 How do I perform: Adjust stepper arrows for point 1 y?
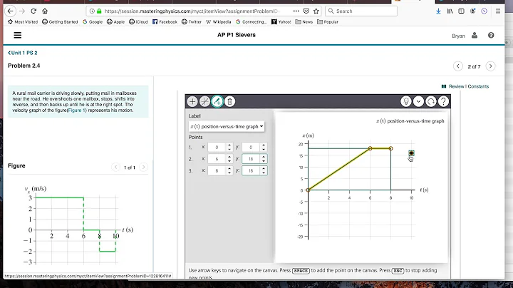(264, 148)
